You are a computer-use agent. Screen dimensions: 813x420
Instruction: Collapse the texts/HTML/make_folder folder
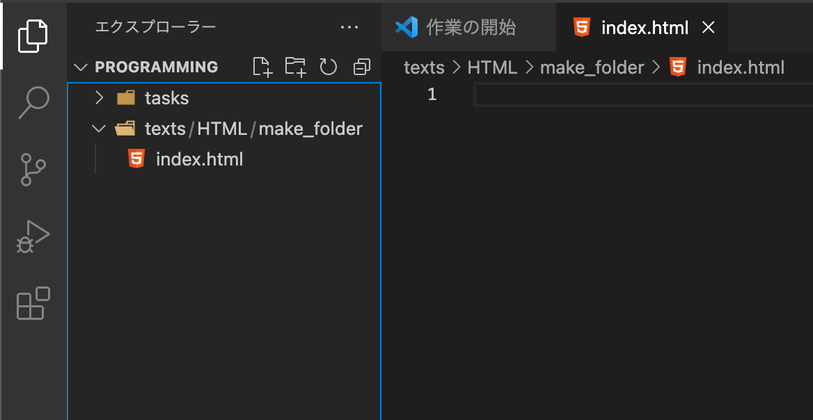[x=98, y=128]
